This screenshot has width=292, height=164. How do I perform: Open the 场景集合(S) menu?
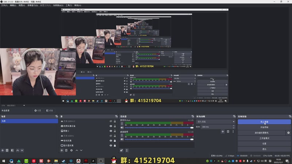(58, 5)
